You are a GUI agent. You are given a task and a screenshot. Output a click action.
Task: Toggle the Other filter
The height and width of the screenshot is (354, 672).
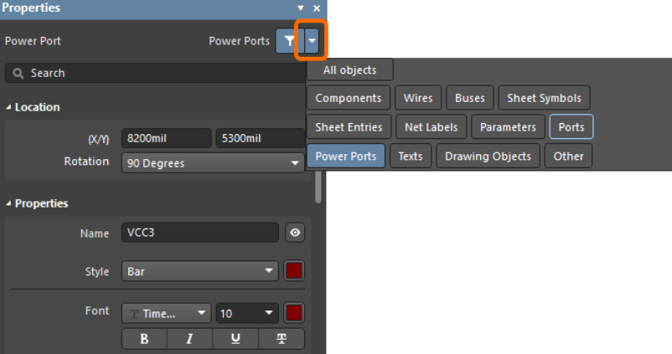pyautogui.click(x=569, y=156)
